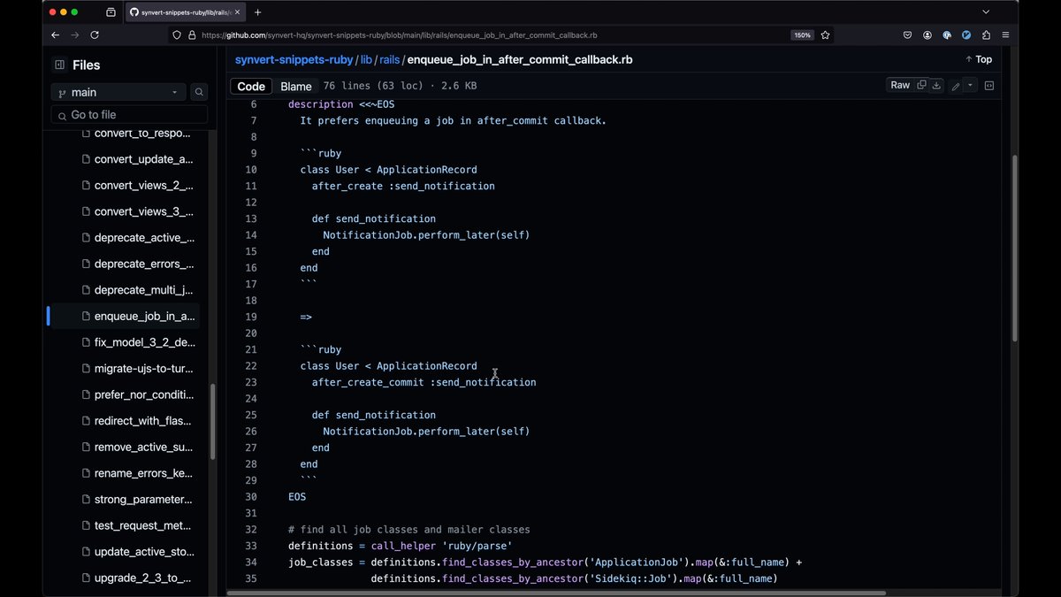
Task: Open the lib folder breadcrumb
Action: pyautogui.click(x=366, y=60)
